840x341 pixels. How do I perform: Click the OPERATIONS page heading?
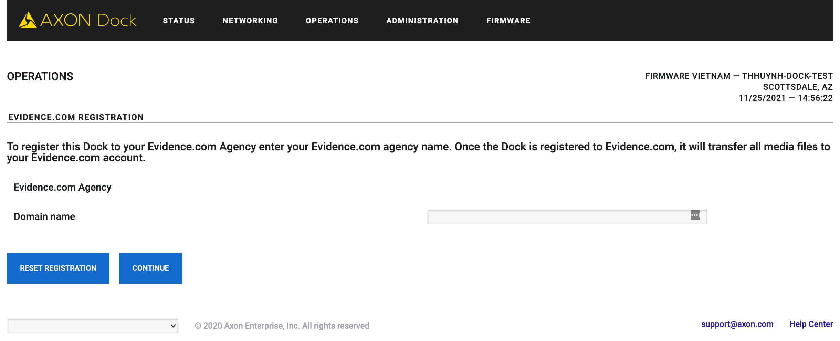click(x=40, y=76)
